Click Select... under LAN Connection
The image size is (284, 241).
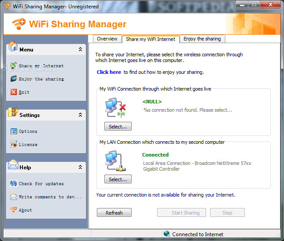point(118,179)
